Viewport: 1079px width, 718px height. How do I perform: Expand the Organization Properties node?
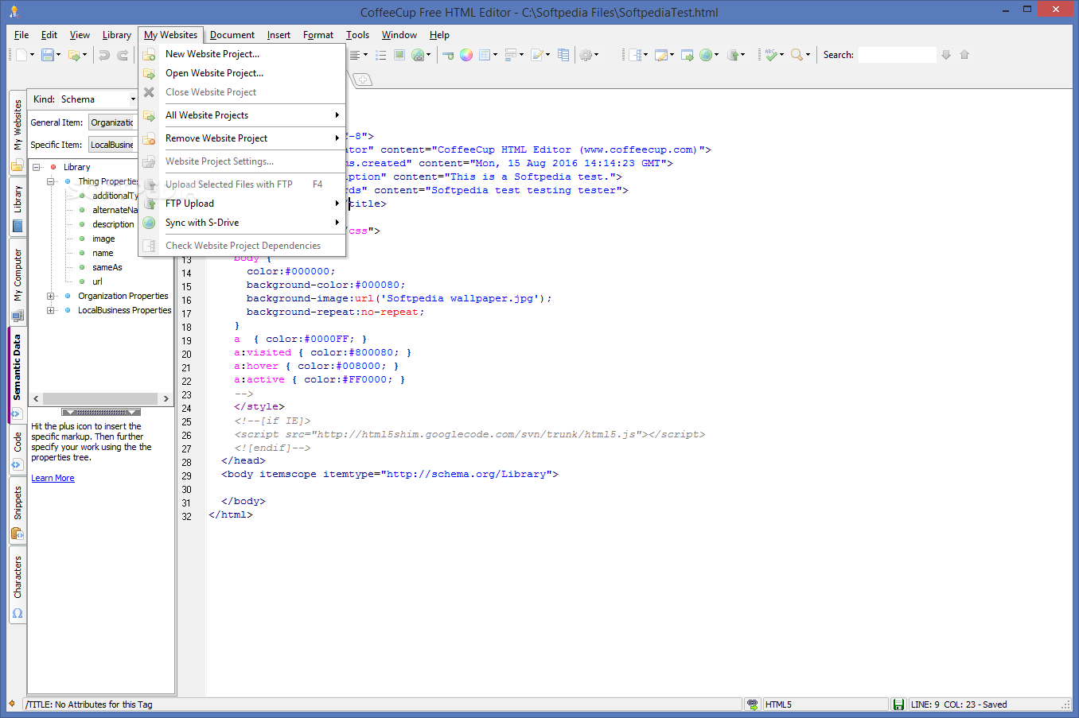51,296
